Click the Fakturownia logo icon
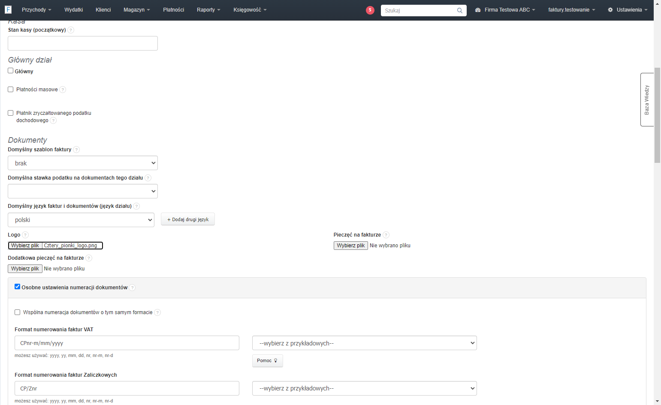This screenshot has height=405, width=661. pyautogui.click(x=8, y=9)
